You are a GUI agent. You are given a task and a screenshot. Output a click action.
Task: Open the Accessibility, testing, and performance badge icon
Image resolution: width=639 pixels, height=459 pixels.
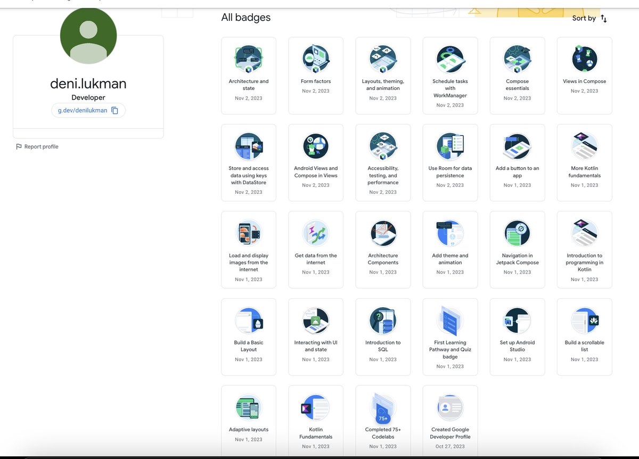click(x=383, y=146)
